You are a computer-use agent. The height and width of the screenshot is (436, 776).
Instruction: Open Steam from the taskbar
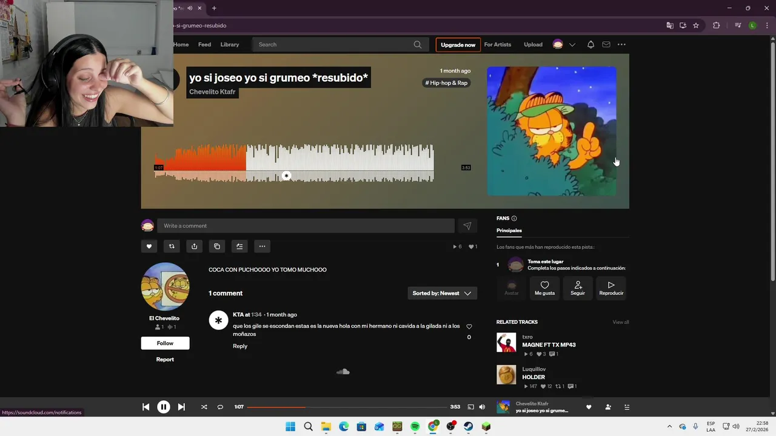(469, 426)
